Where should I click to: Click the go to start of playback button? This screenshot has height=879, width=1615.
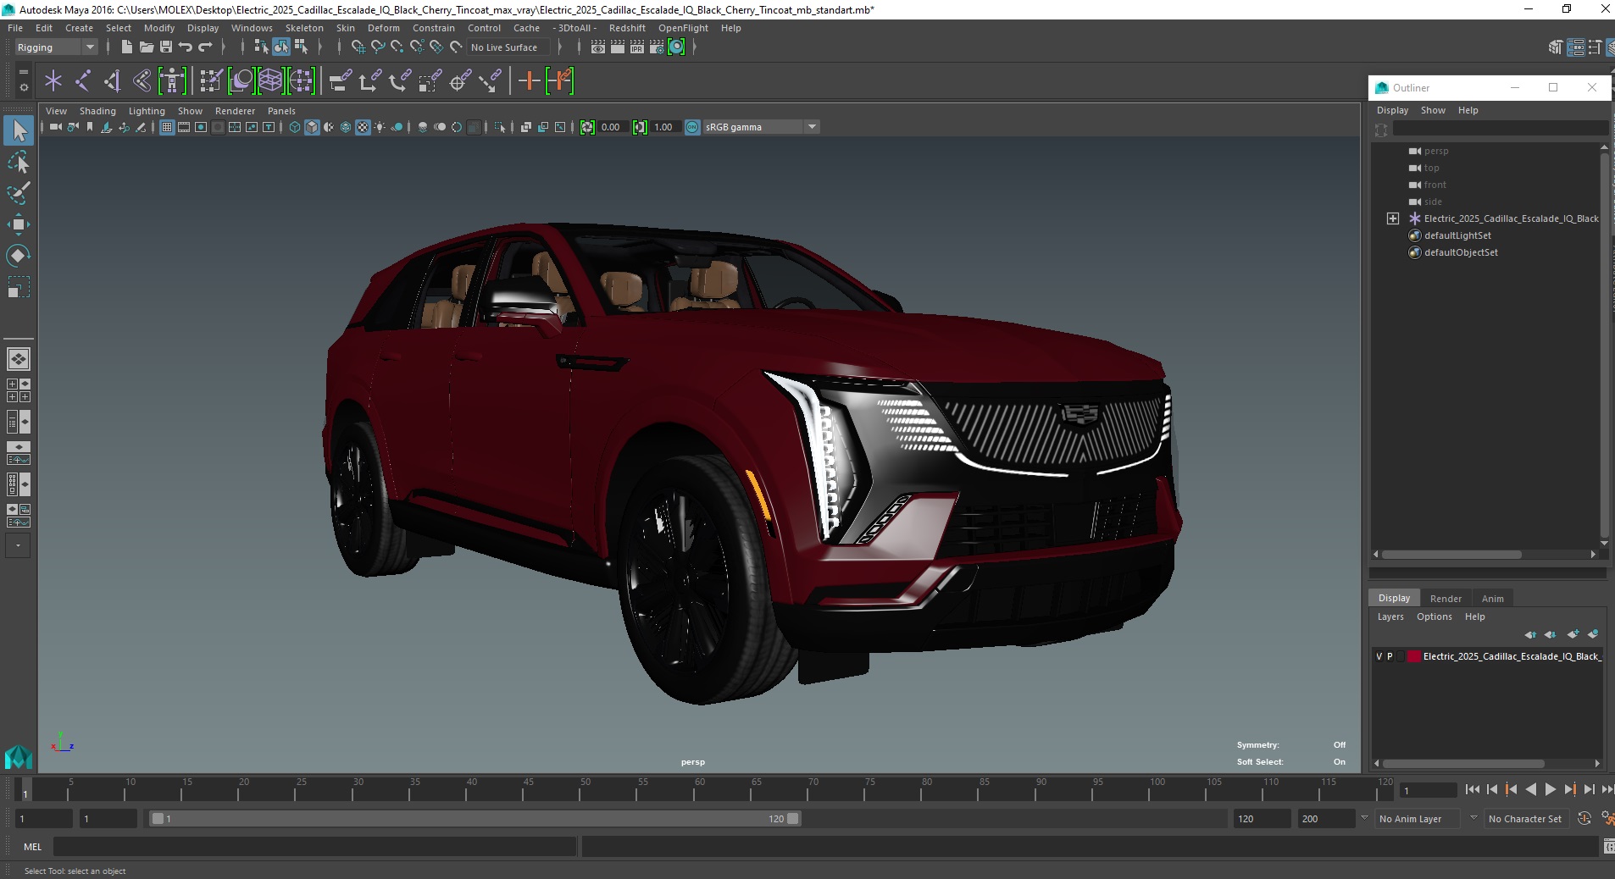pos(1473,789)
